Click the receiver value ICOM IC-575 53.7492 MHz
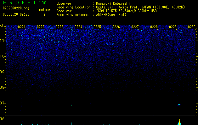Screen dimensions: 198x125 (x=126, y=11)
